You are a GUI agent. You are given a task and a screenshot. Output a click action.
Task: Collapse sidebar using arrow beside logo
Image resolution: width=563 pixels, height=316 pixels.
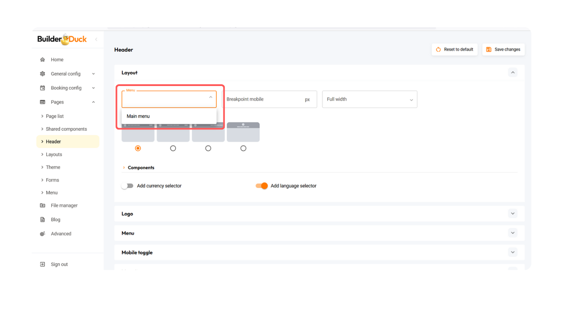(96, 39)
